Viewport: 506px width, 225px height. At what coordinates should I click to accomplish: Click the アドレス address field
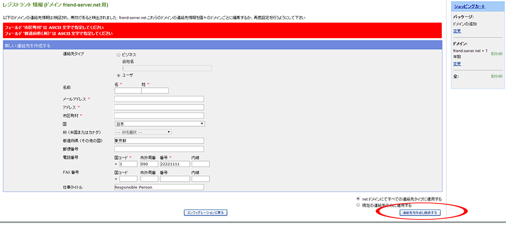click(159, 107)
